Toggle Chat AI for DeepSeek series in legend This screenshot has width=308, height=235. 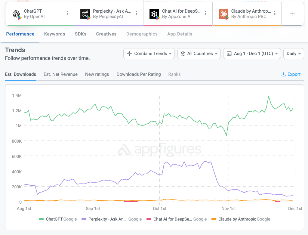click(x=177, y=219)
